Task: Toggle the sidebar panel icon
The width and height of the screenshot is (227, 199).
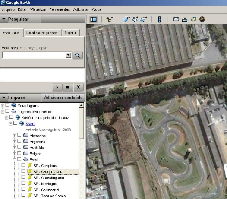Action: (x=93, y=19)
